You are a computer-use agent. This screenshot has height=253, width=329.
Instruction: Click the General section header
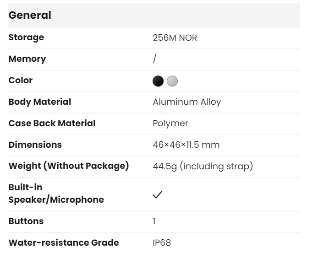(30, 15)
